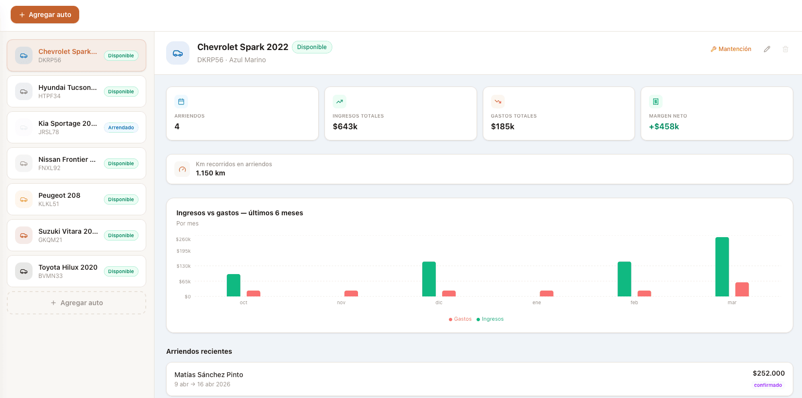Choose Peugeot 208 in the sidebar
Screen dimensions: 802x398
(x=76, y=199)
